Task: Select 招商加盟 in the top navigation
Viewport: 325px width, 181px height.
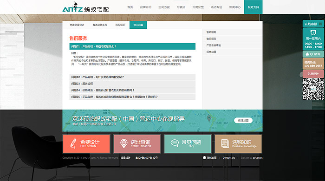Action: click(x=198, y=7)
